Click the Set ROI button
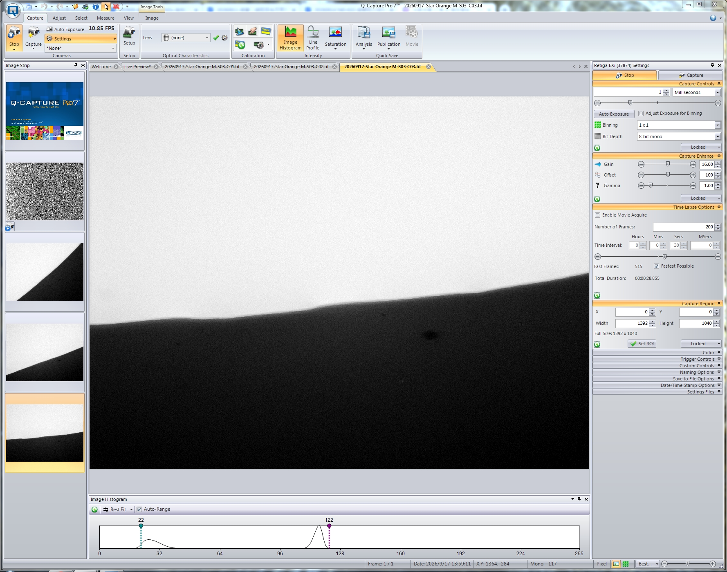 click(642, 344)
